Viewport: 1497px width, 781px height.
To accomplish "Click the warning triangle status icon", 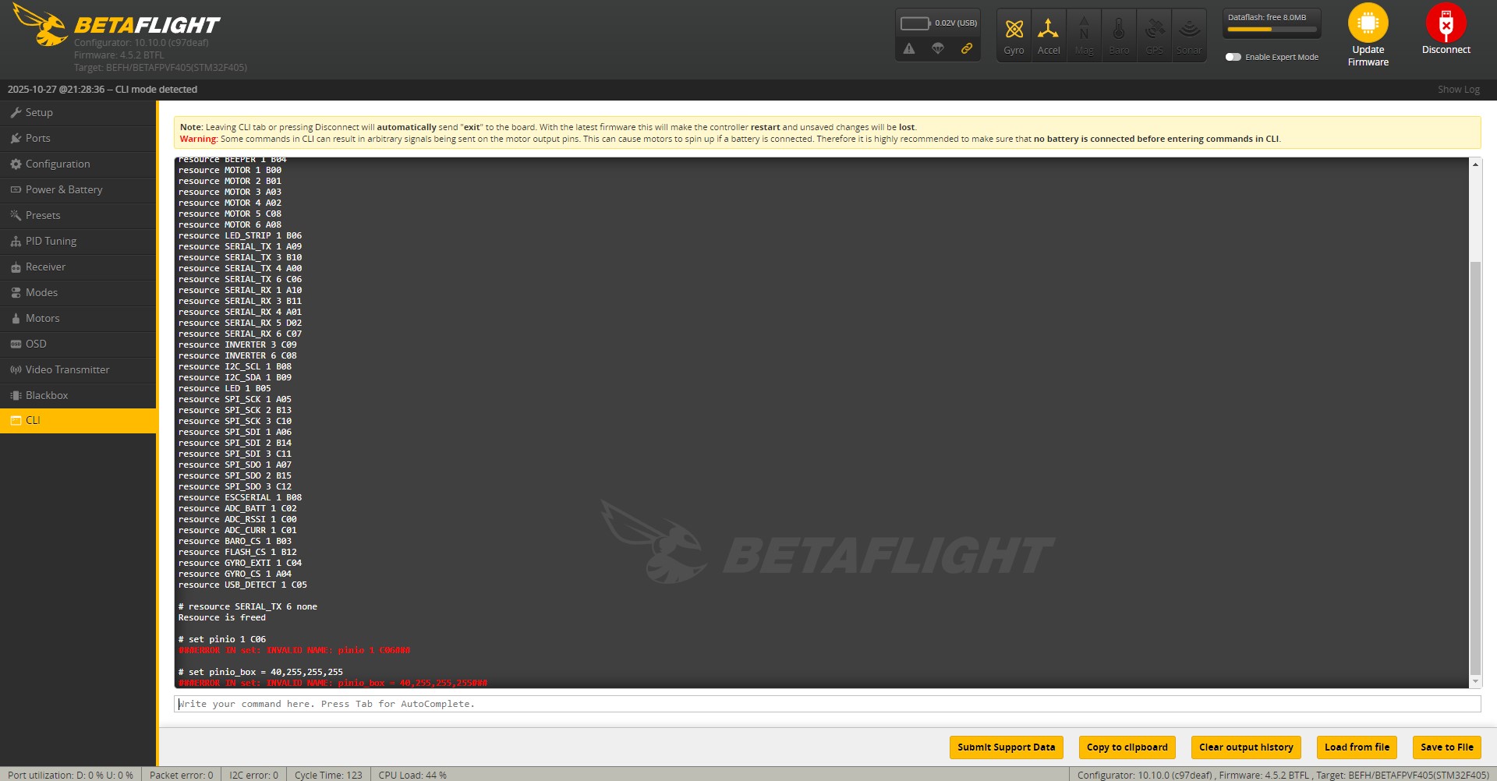I will pos(909,48).
